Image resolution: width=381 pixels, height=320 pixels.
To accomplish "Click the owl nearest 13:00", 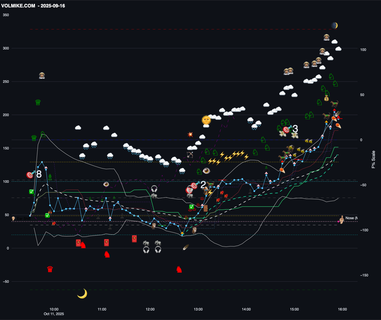I will [195, 230].
